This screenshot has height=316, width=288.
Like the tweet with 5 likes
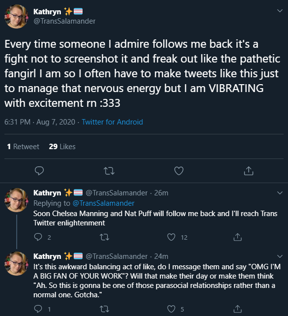[171, 309]
